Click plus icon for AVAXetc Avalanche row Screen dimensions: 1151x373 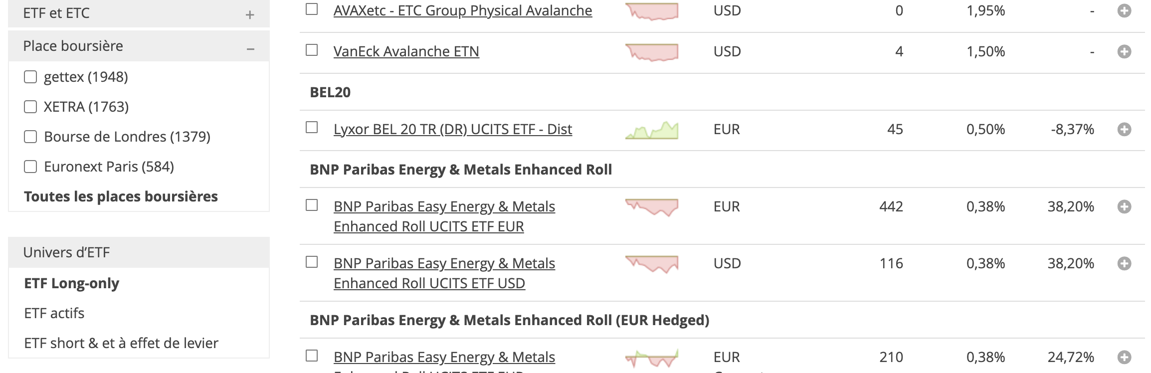click(1124, 10)
